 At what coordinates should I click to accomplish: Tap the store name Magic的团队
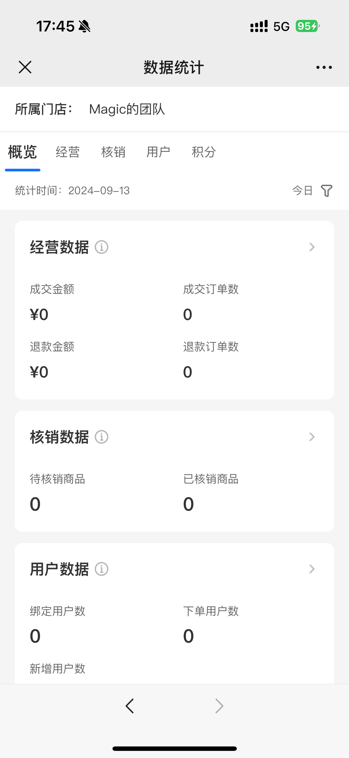pyautogui.click(x=127, y=109)
